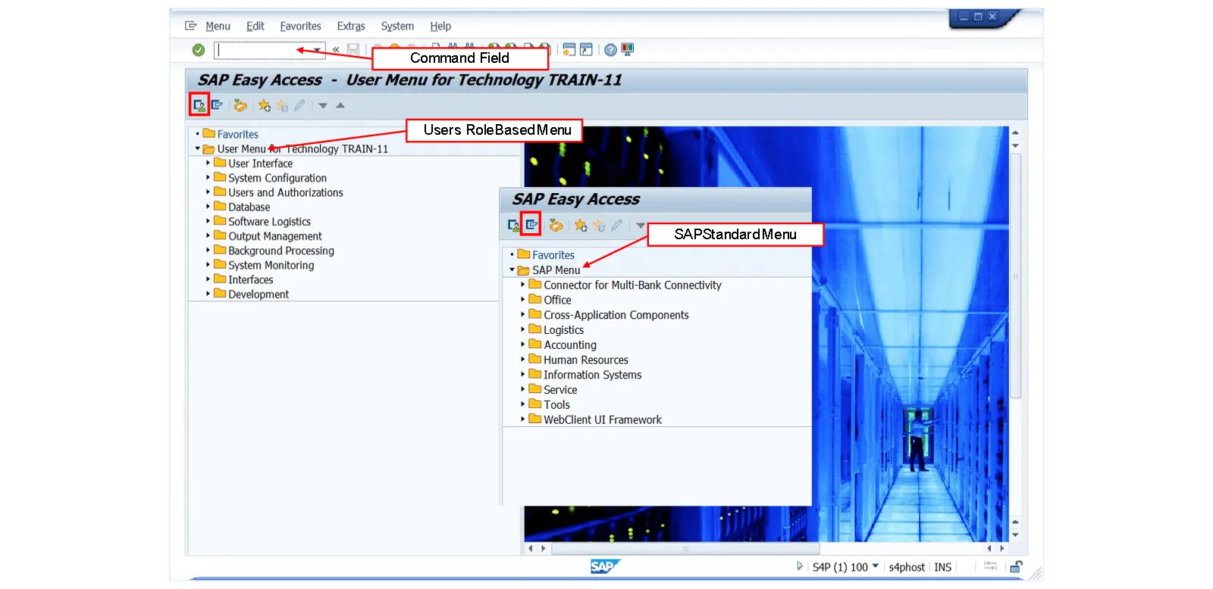Open Customize Local Layout monitor icon
1213x589 pixels.
tap(628, 50)
